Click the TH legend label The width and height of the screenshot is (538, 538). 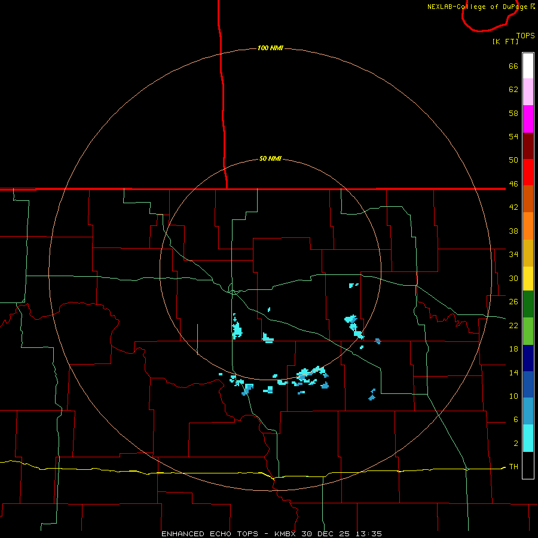click(513, 466)
